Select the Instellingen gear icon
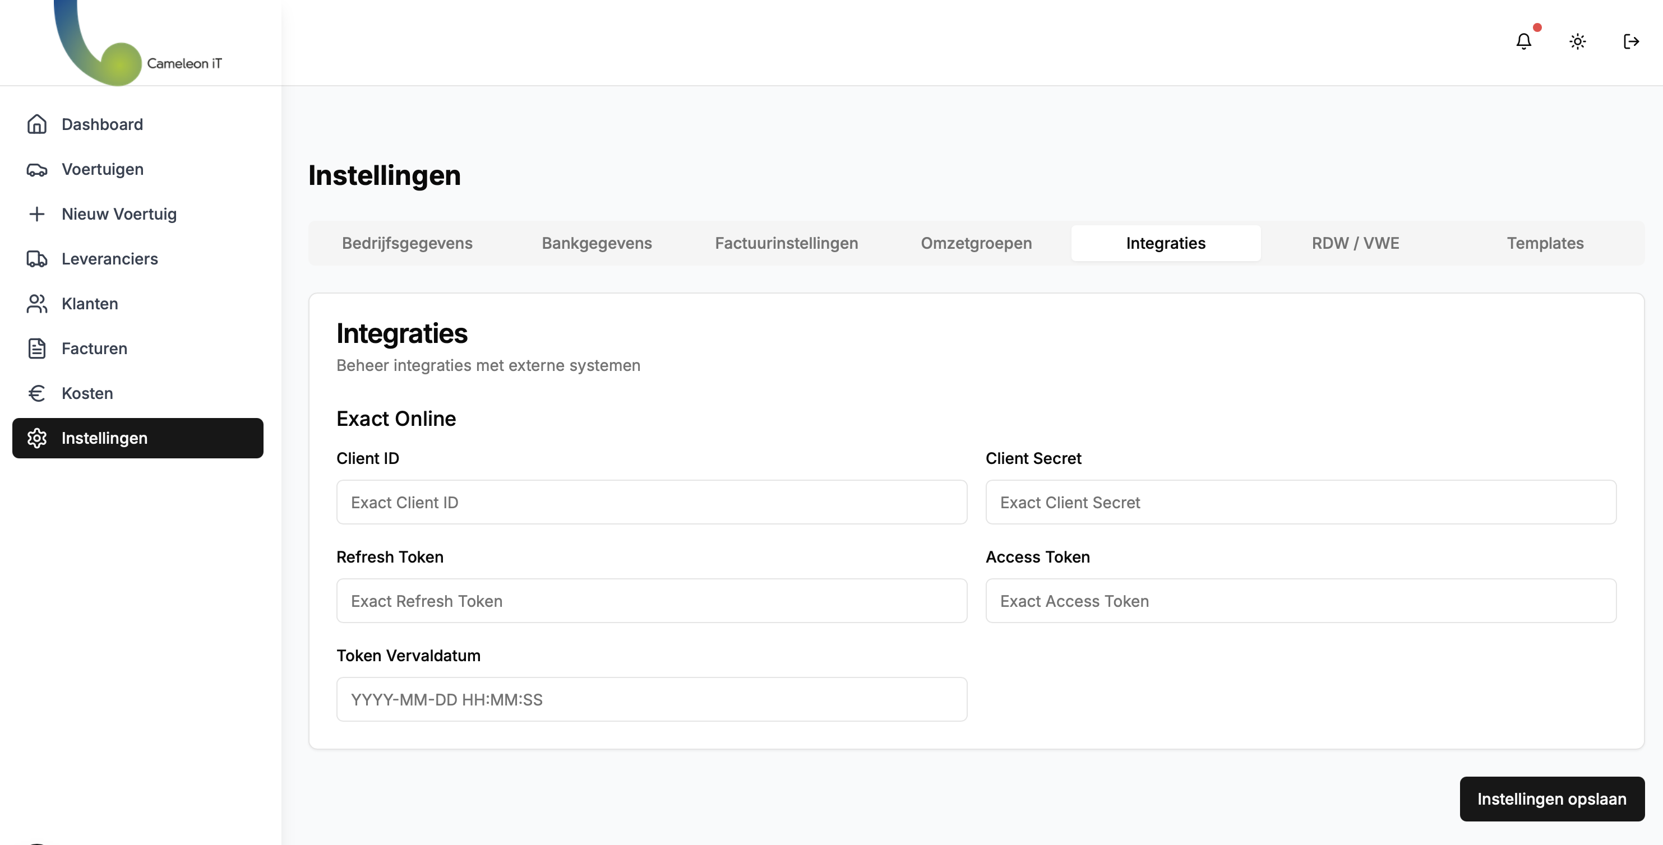The height and width of the screenshot is (845, 1663). pos(37,438)
